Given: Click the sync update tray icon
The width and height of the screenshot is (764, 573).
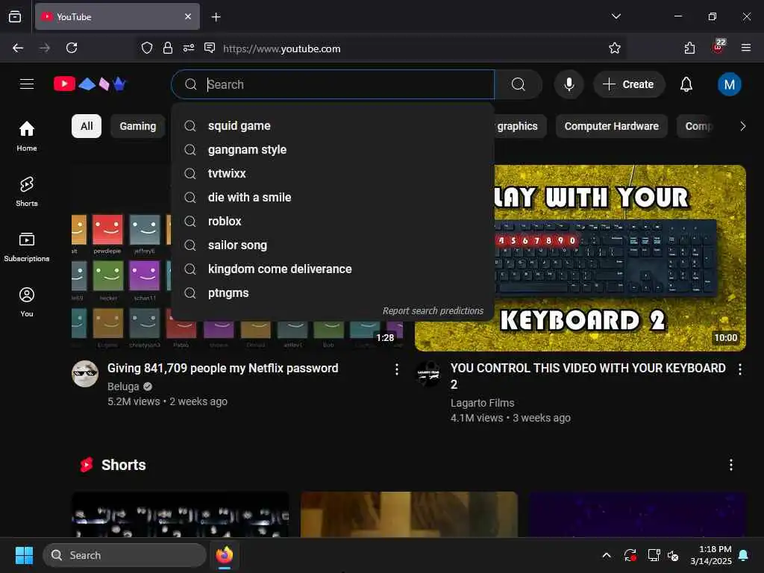Looking at the screenshot, I should (630, 555).
